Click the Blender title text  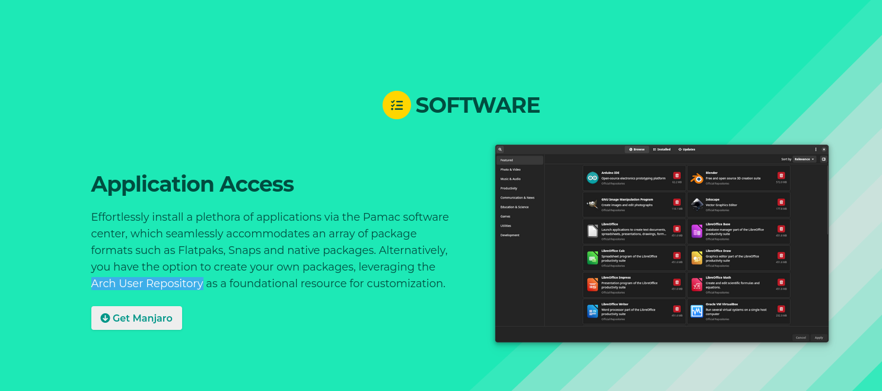click(x=712, y=173)
